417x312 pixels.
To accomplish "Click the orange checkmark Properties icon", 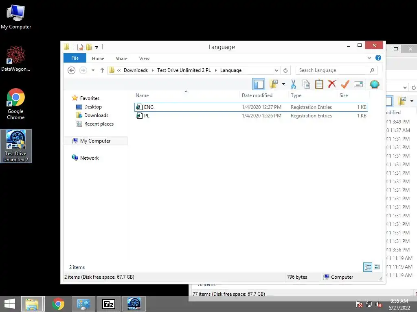I will coord(345,84).
